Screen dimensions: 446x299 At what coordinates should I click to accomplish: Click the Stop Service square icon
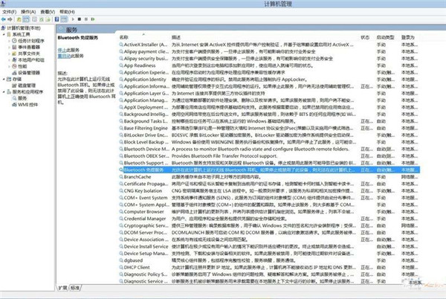tap(80, 19)
